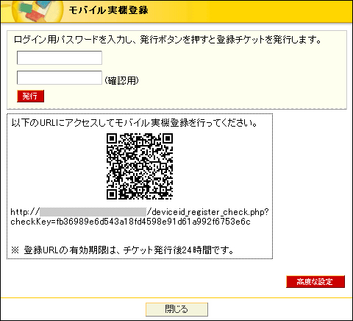353x321 pixels.
Task: Click the 登録URLの有効期限 24-hour notice text
Action: click(x=123, y=250)
